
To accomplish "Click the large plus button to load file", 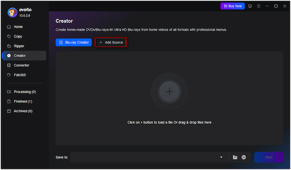I will pos(169,92).
